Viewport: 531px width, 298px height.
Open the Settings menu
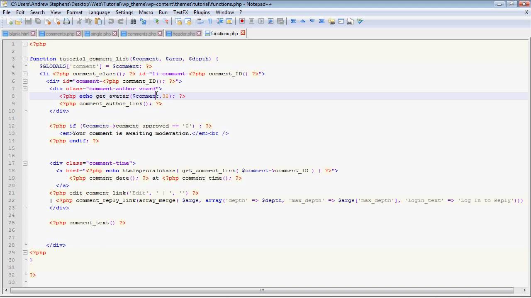pos(124,12)
